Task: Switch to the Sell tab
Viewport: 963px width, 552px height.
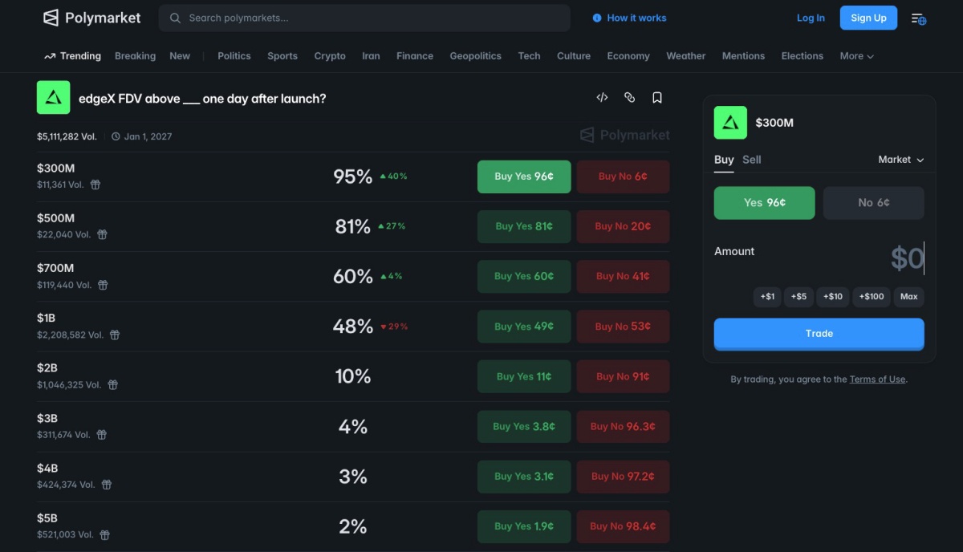Action: [x=751, y=160]
